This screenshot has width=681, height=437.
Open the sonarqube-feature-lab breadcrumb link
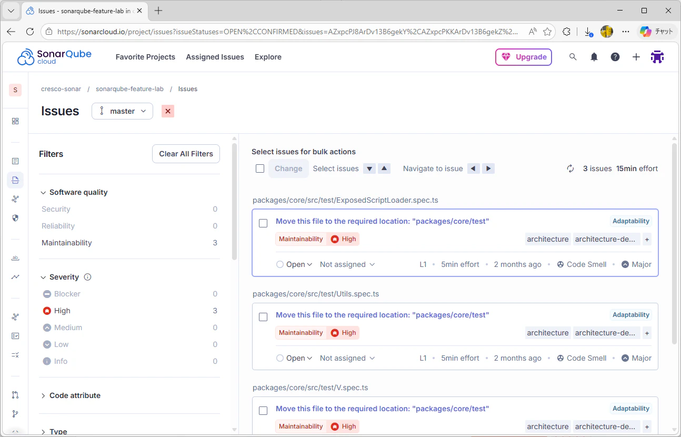click(129, 89)
